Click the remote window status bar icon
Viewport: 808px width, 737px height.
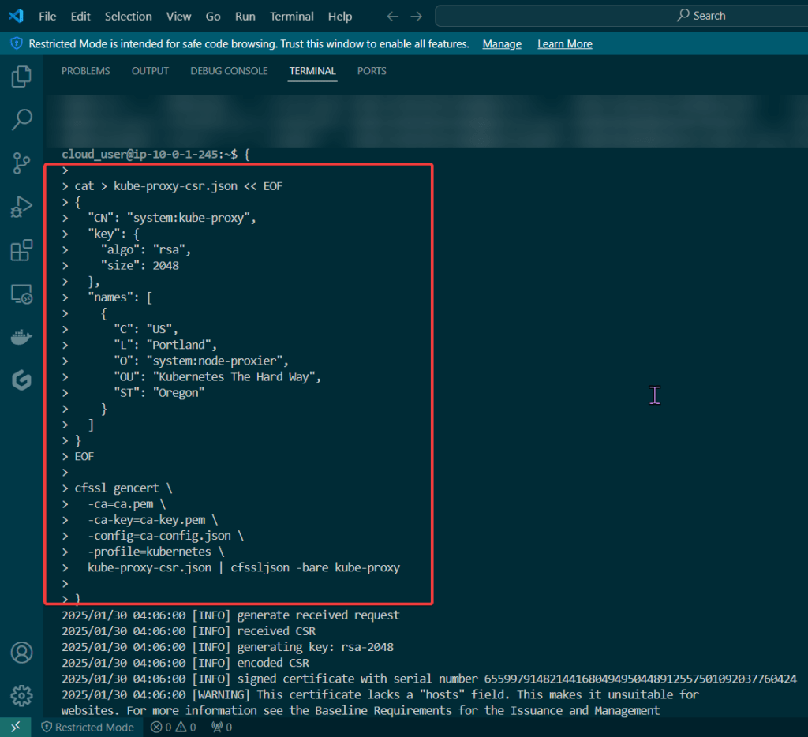[x=15, y=727]
